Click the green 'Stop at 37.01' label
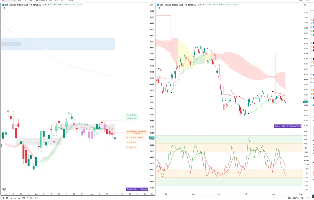This screenshot has width=314, height=200. (132, 118)
